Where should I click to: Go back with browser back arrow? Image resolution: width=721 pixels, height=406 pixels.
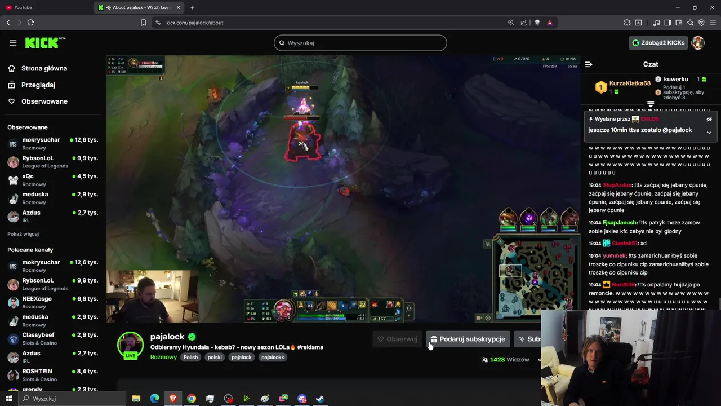point(8,23)
